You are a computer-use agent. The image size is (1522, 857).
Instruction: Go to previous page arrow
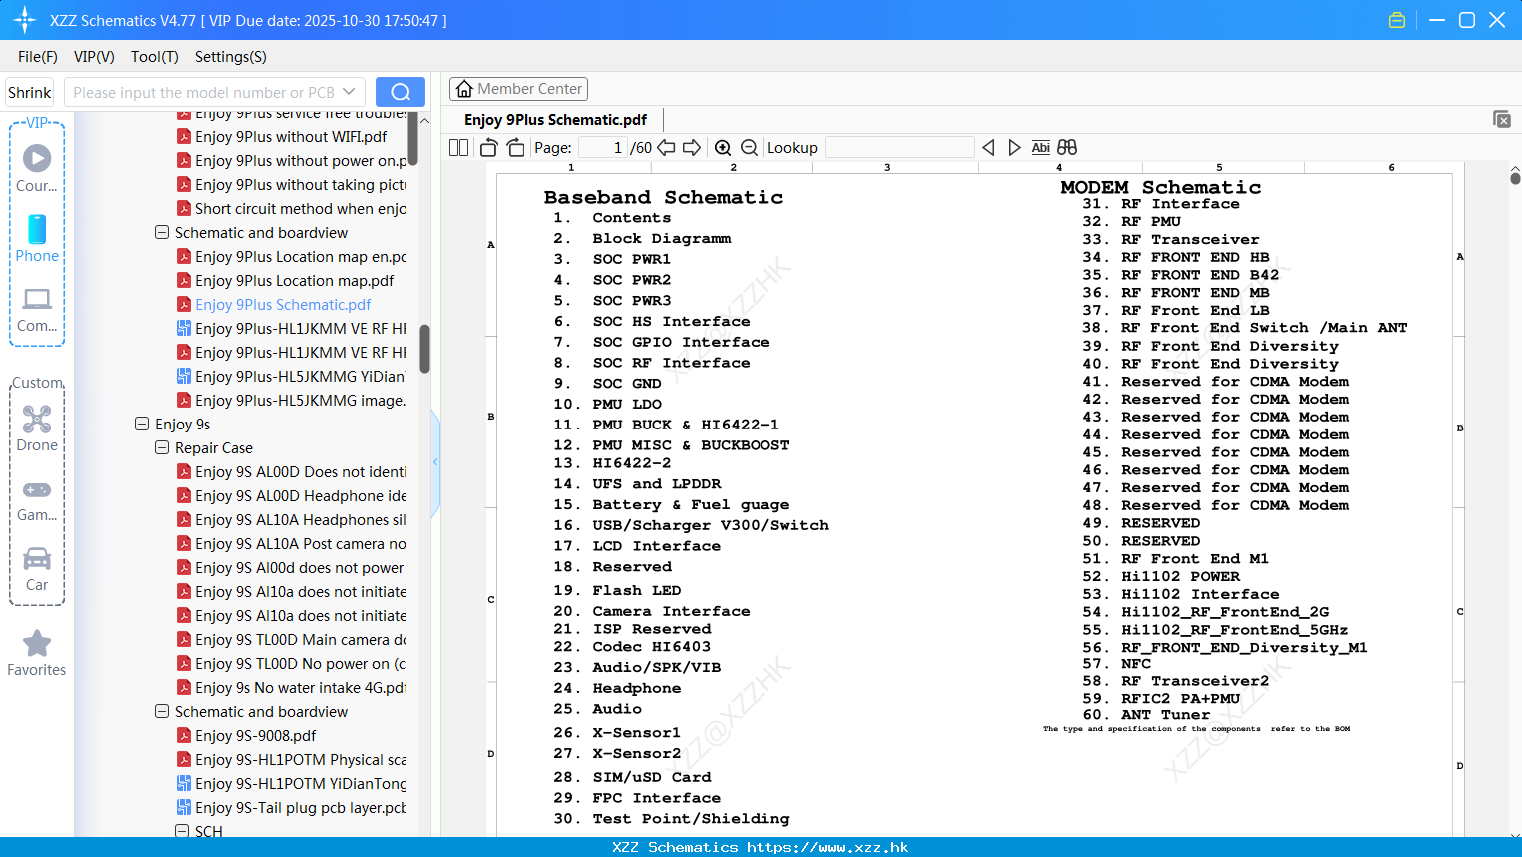[666, 147]
